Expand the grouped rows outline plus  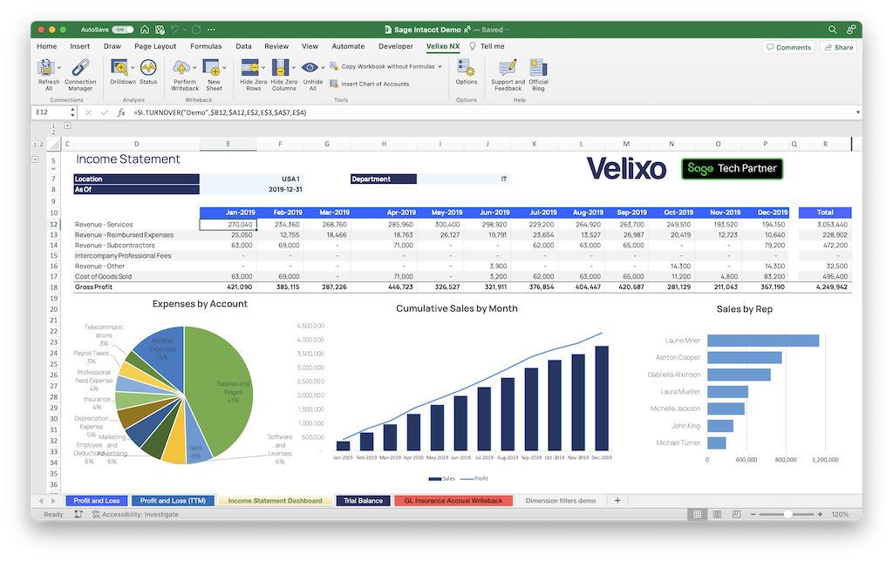[35, 160]
